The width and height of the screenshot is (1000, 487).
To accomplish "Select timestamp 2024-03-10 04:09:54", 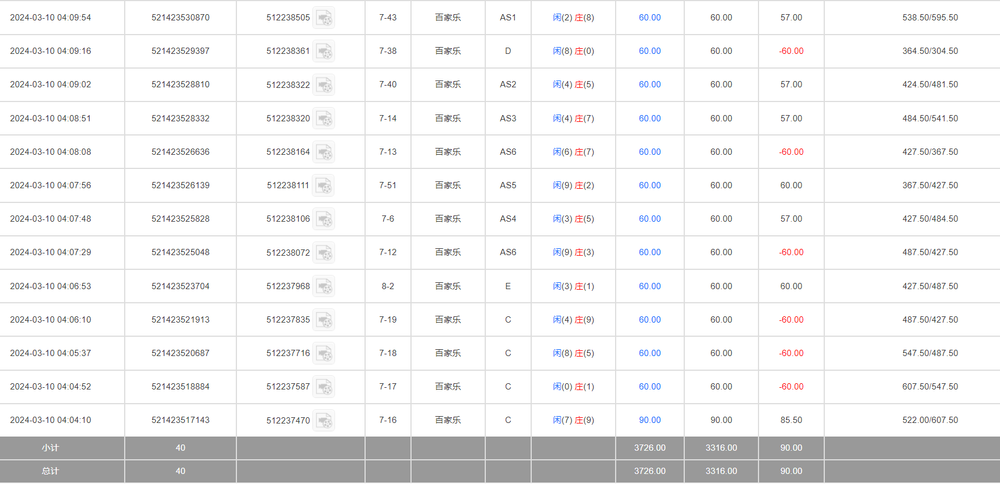I will point(50,18).
